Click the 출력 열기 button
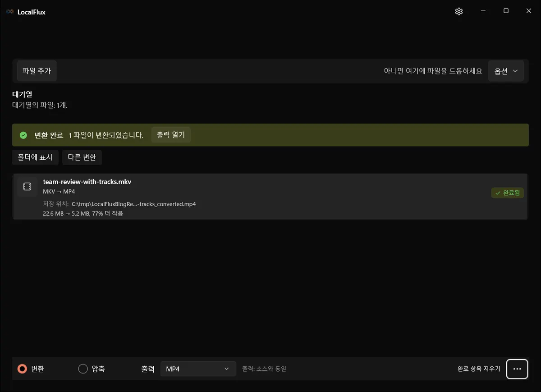This screenshot has width=541, height=392. pyautogui.click(x=171, y=135)
